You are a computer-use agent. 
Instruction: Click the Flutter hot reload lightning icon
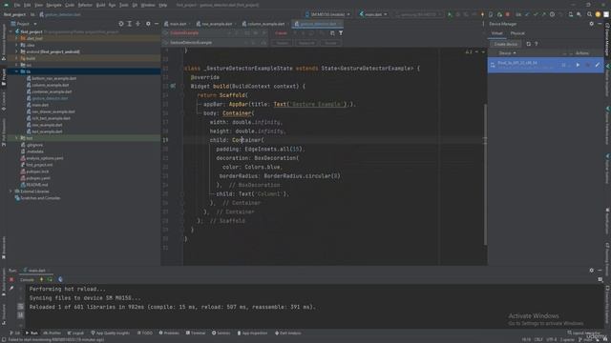point(482,14)
